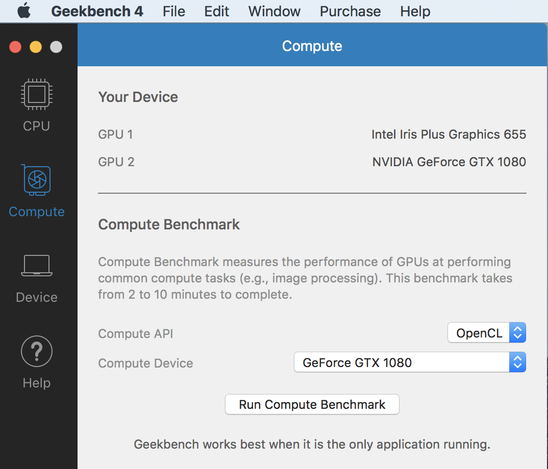This screenshot has width=548, height=469.
Task: Open the Window menu
Action: [275, 11]
